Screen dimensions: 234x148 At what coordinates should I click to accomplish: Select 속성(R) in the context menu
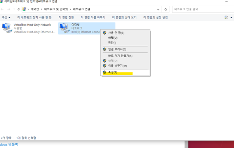(x=125, y=72)
